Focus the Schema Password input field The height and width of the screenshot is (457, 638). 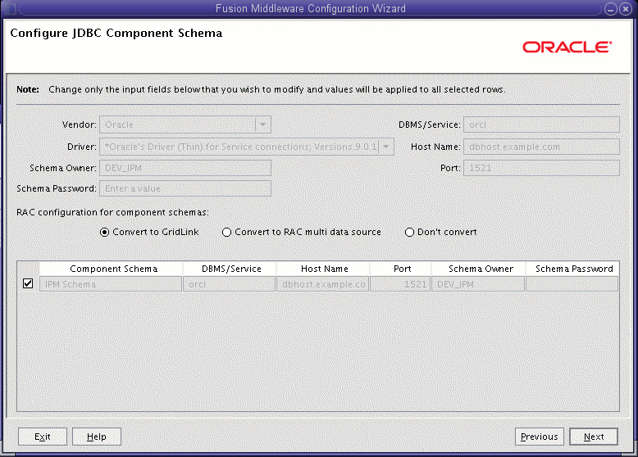coord(185,188)
